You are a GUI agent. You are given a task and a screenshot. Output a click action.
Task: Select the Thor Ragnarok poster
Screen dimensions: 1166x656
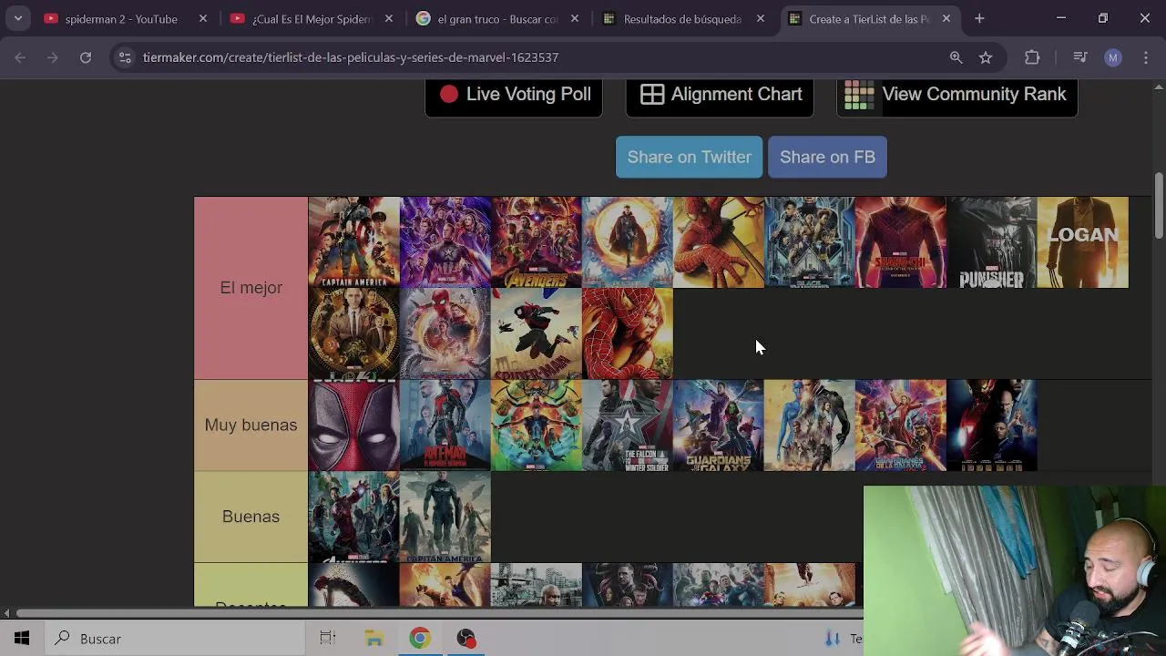(537, 425)
